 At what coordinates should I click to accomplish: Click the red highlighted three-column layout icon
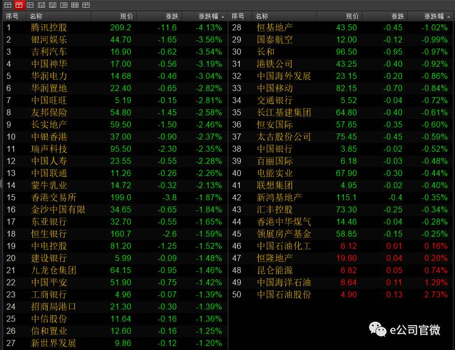coord(19,5)
